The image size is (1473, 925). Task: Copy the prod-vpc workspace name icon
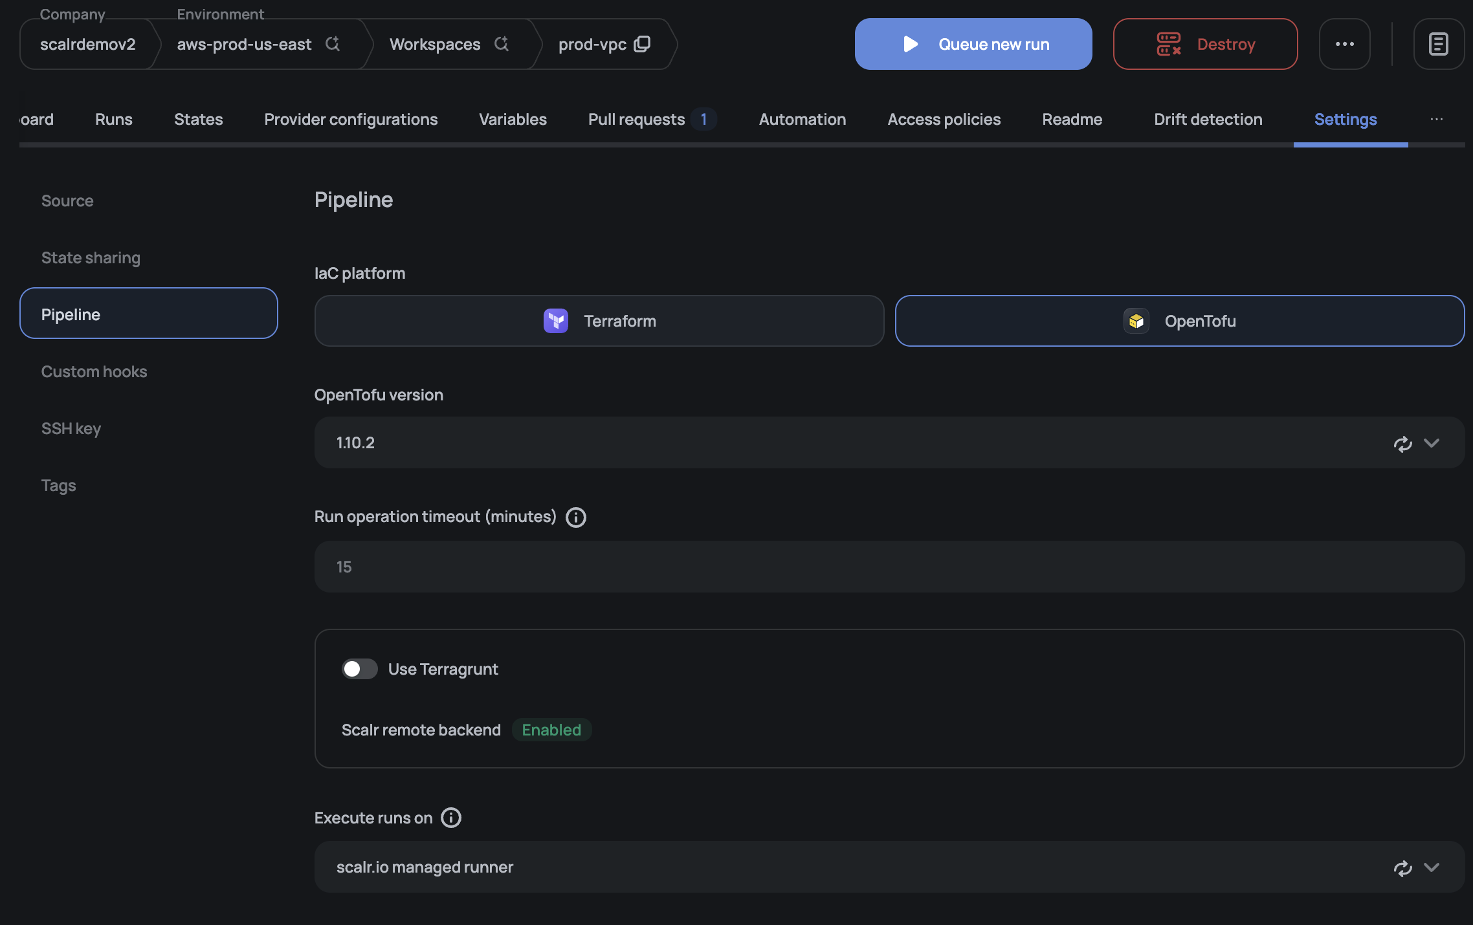pos(642,44)
